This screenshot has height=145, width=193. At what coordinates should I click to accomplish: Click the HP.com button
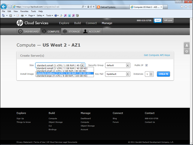(168, 20)
